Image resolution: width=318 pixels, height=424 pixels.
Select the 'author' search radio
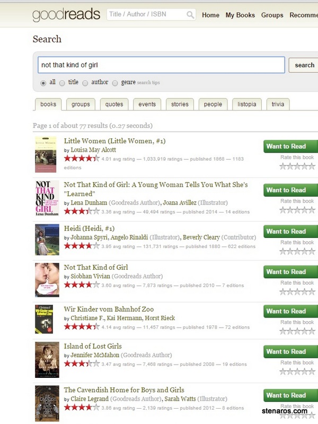pyautogui.click(x=85, y=83)
